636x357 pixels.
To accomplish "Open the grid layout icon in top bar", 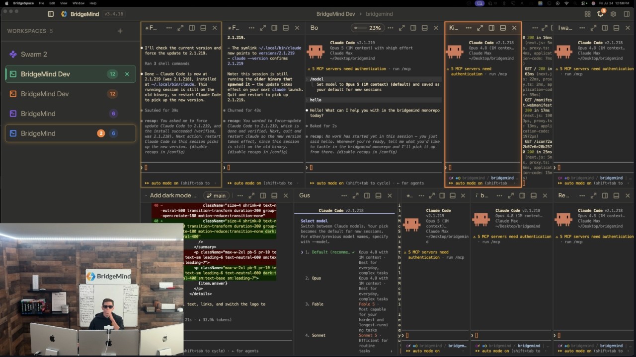I will (587, 14).
